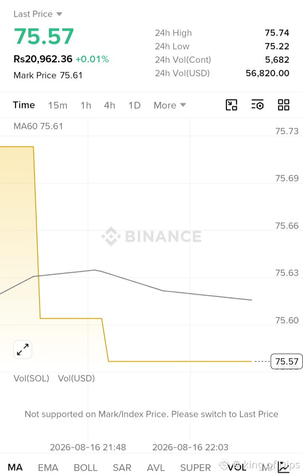This screenshot has height=475, width=303.
Task: Open chart settings list icon
Action: point(258,105)
